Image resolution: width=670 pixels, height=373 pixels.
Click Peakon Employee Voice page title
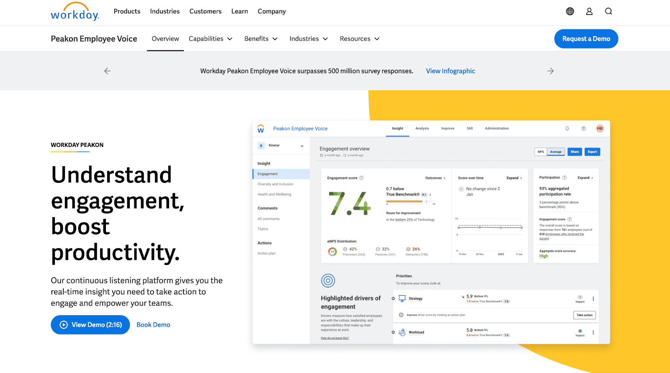pyautogui.click(x=94, y=39)
